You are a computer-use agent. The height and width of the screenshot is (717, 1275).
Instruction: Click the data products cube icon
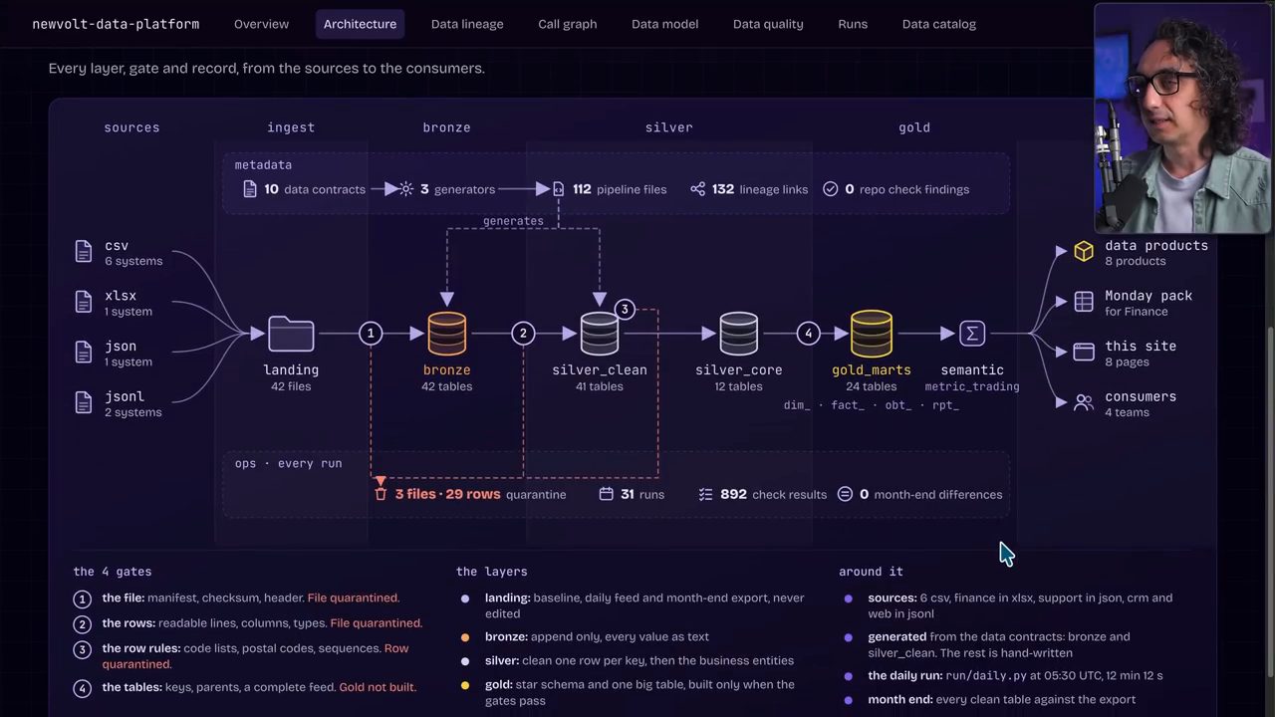click(1084, 252)
